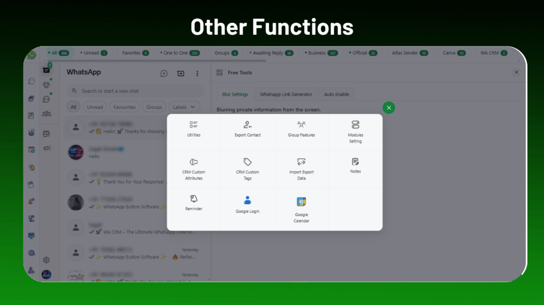Open the Google Calendar tile
Image resolution: width=544 pixels, height=305 pixels.
tap(301, 209)
